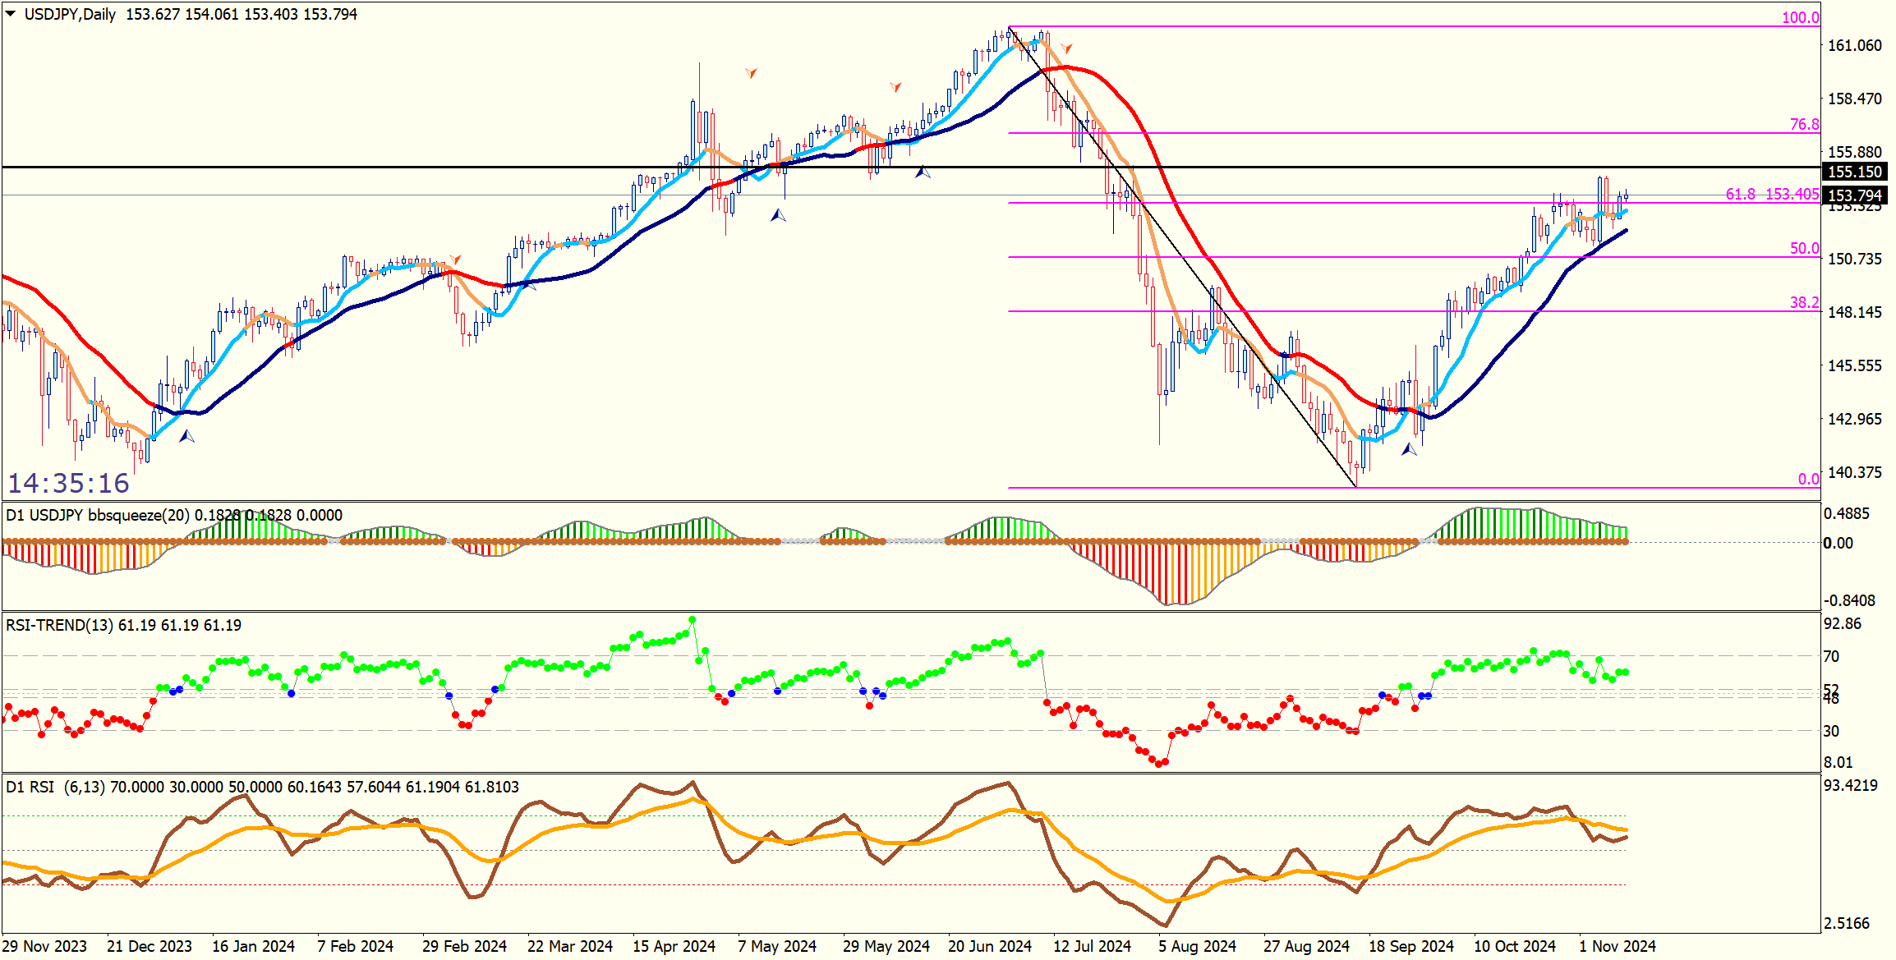
Task: Select the current price label 153.794
Action: pos(1855,195)
